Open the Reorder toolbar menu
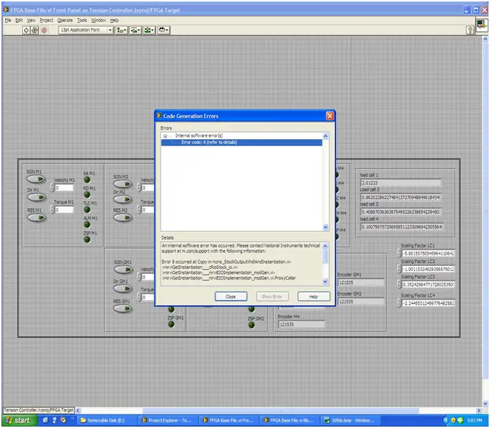The width and height of the screenshot is (490, 428). pos(163,30)
